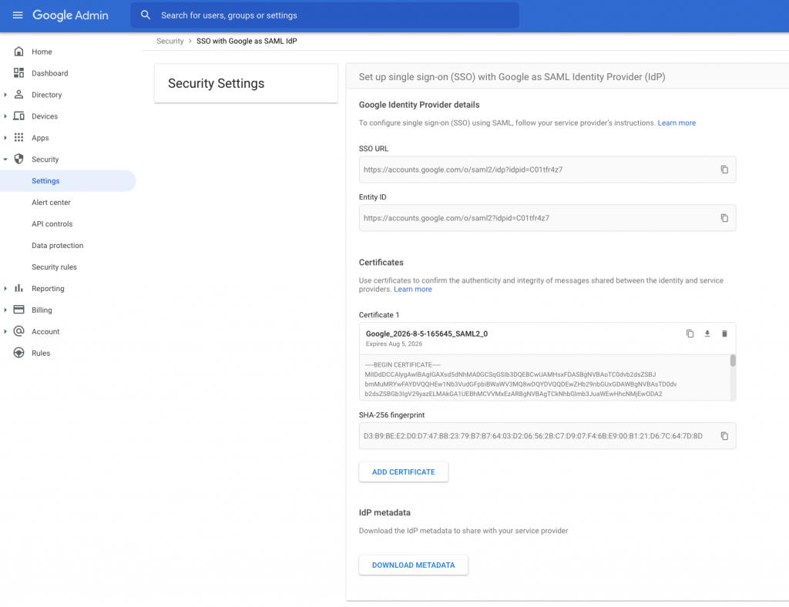789x607 pixels.
Task: Download the Google_2026-8-5-165645_SAML2_0 certificate
Action: [707, 334]
